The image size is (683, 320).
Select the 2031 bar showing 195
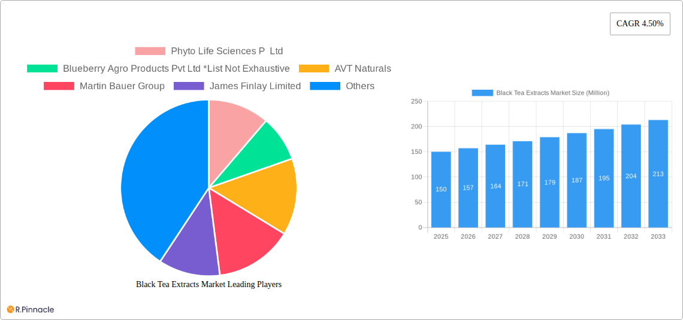click(604, 178)
